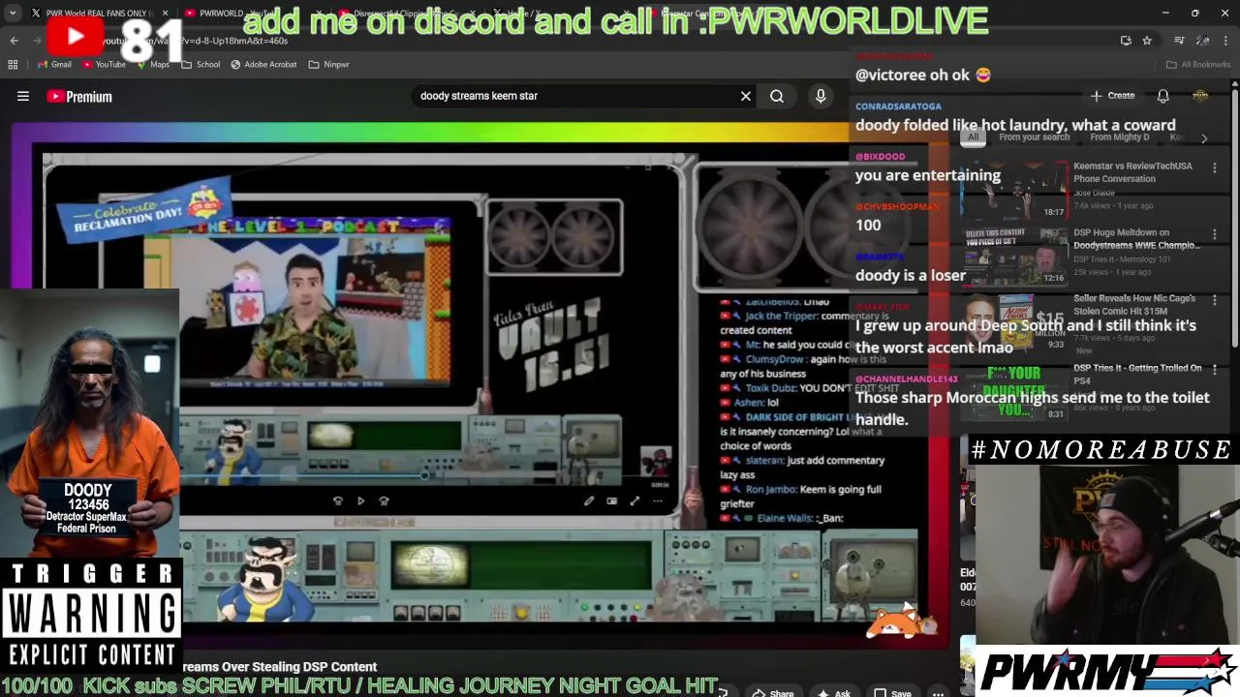Open the Gmail bookmark
This screenshot has width=1240, height=697.
tap(54, 65)
